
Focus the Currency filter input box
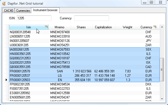click(x=92, y=18)
